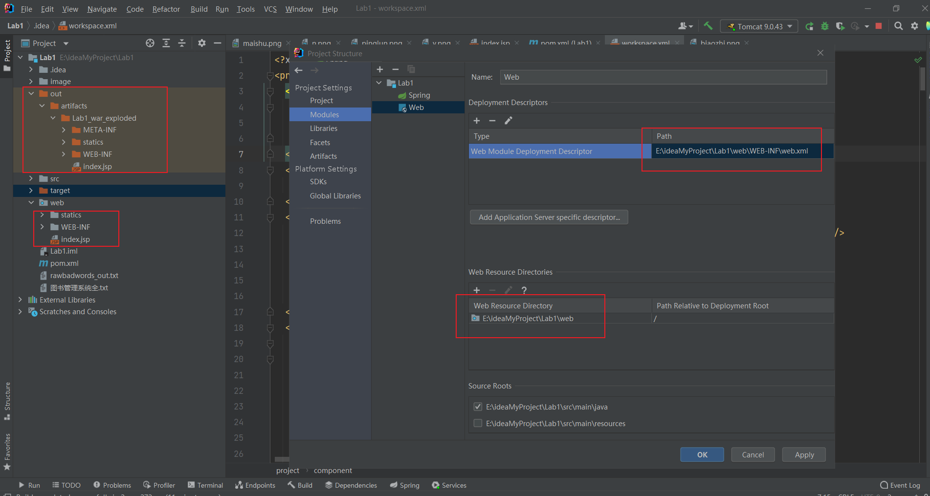Collapse the out folder in project tree
The height and width of the screenshot is (496, 930).
tap(31, 93)
